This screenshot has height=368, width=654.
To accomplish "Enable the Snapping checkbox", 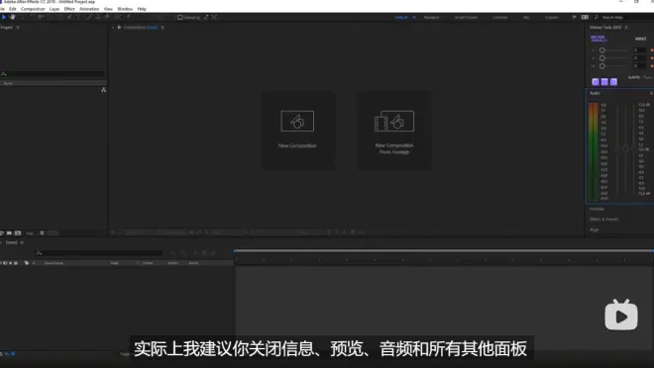I will (179, 18).
